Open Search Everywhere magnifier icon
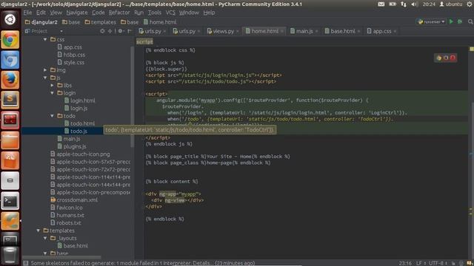This screenshot has height=266, width=474. click(x=470, y=21)
